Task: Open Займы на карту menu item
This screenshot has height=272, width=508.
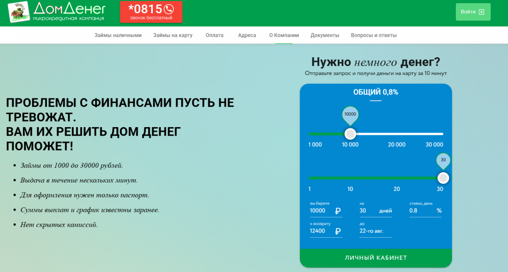Action: click(173, 35)
